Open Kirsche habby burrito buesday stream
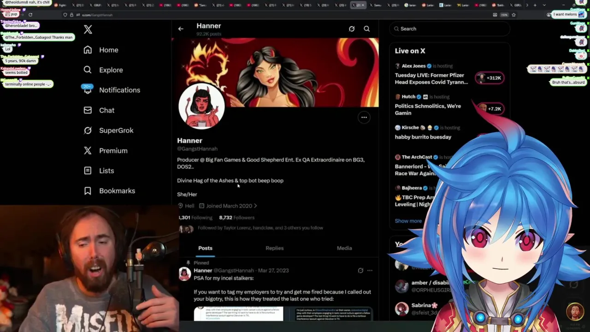The width and height of the screenshot is (590, 332). tap(423, 137)
